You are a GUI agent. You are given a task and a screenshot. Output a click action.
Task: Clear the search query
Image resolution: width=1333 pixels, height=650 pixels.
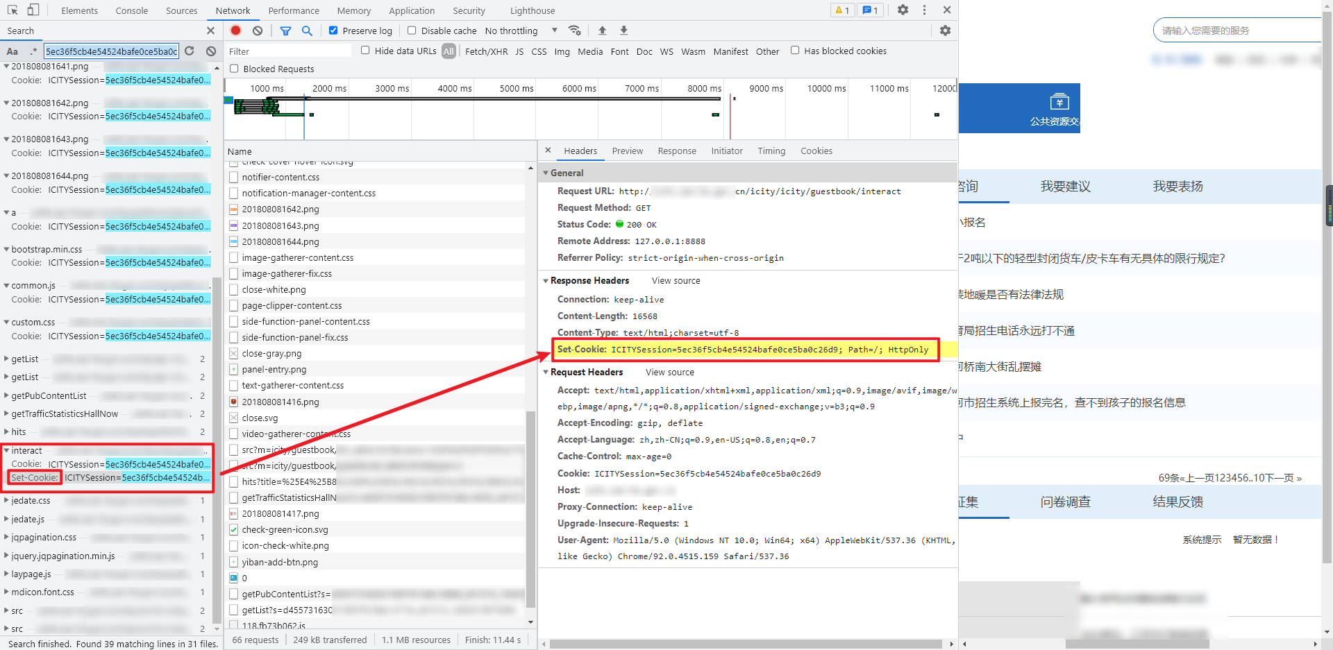click(x=211, y=51)
